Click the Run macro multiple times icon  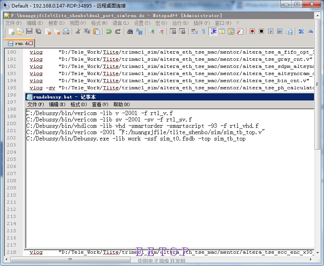280,31
